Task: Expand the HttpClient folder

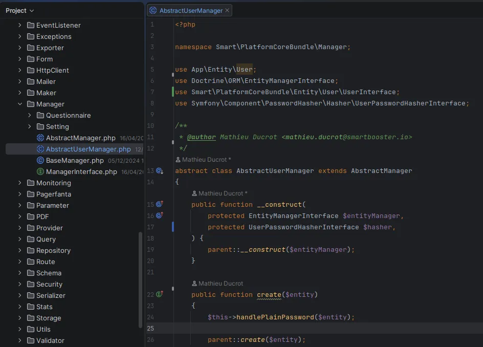Action: (x=20, y=70)
